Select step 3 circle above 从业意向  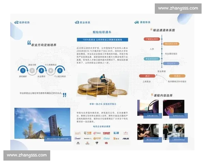pyautogui.click(x=41, y=71)
